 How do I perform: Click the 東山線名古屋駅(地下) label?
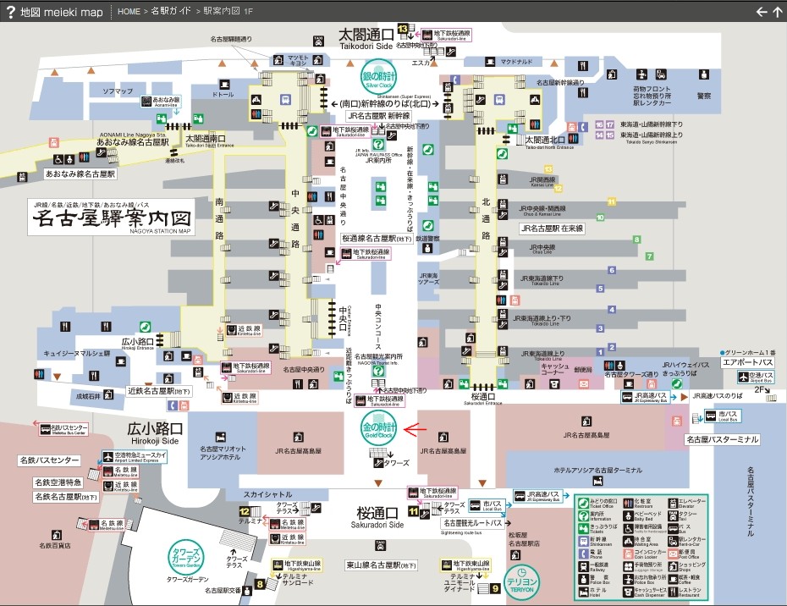click(381, 565)
